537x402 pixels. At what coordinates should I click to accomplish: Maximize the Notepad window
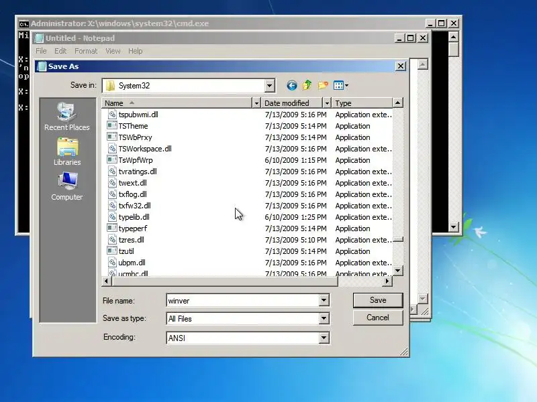(411, 38)
